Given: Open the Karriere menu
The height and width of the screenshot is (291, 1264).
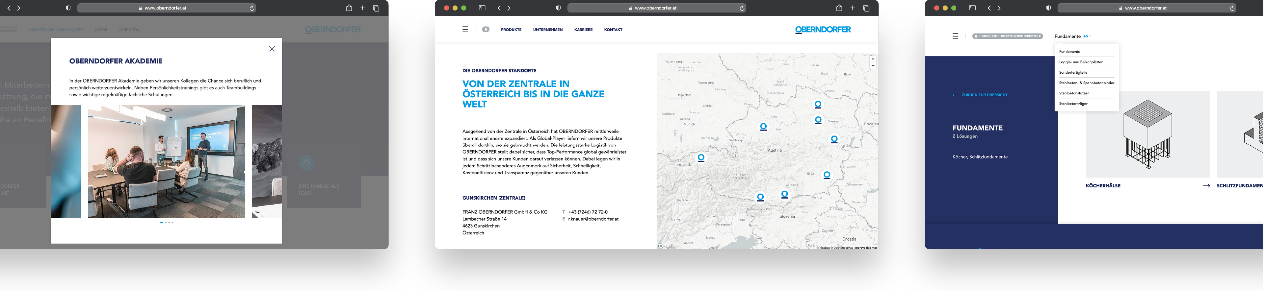Looking at the screenshot, I should click(x=583, y=30).
